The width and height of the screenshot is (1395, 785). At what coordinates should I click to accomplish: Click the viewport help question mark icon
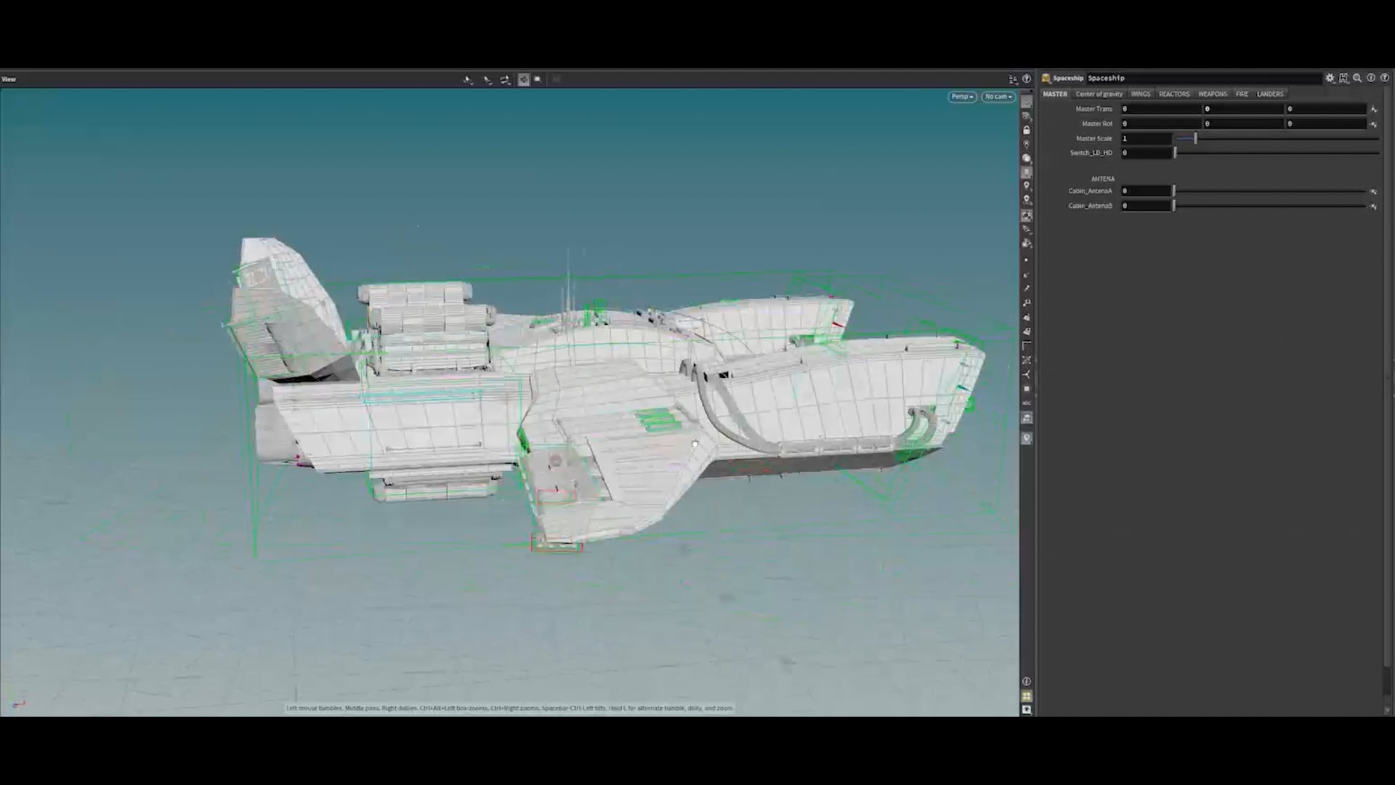tap(1027, 78)
